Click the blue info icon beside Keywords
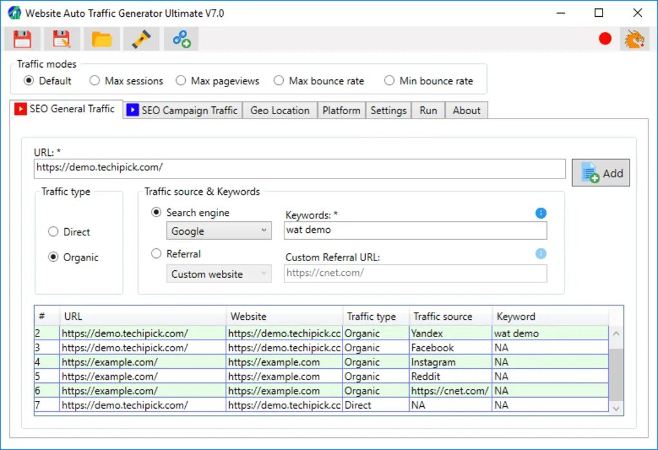Screen dimensions: 658x450 point(541,213)
